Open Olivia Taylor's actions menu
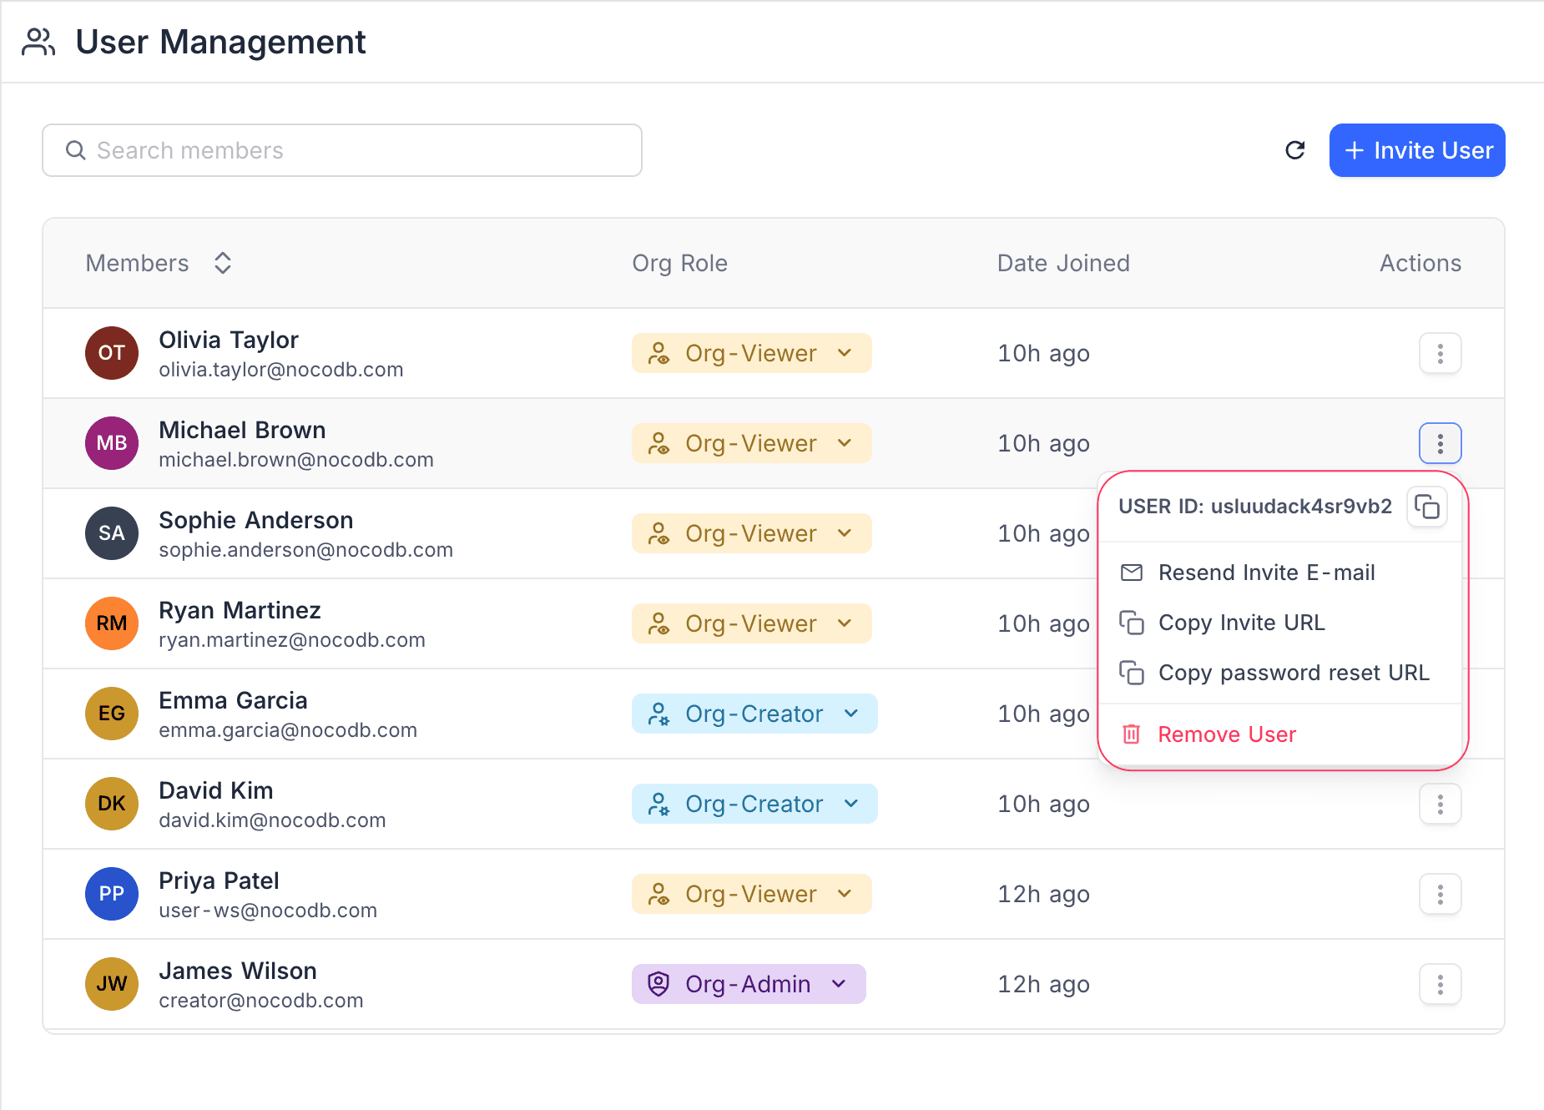The image size is (1544, 1110). [x=1440, y=353]
